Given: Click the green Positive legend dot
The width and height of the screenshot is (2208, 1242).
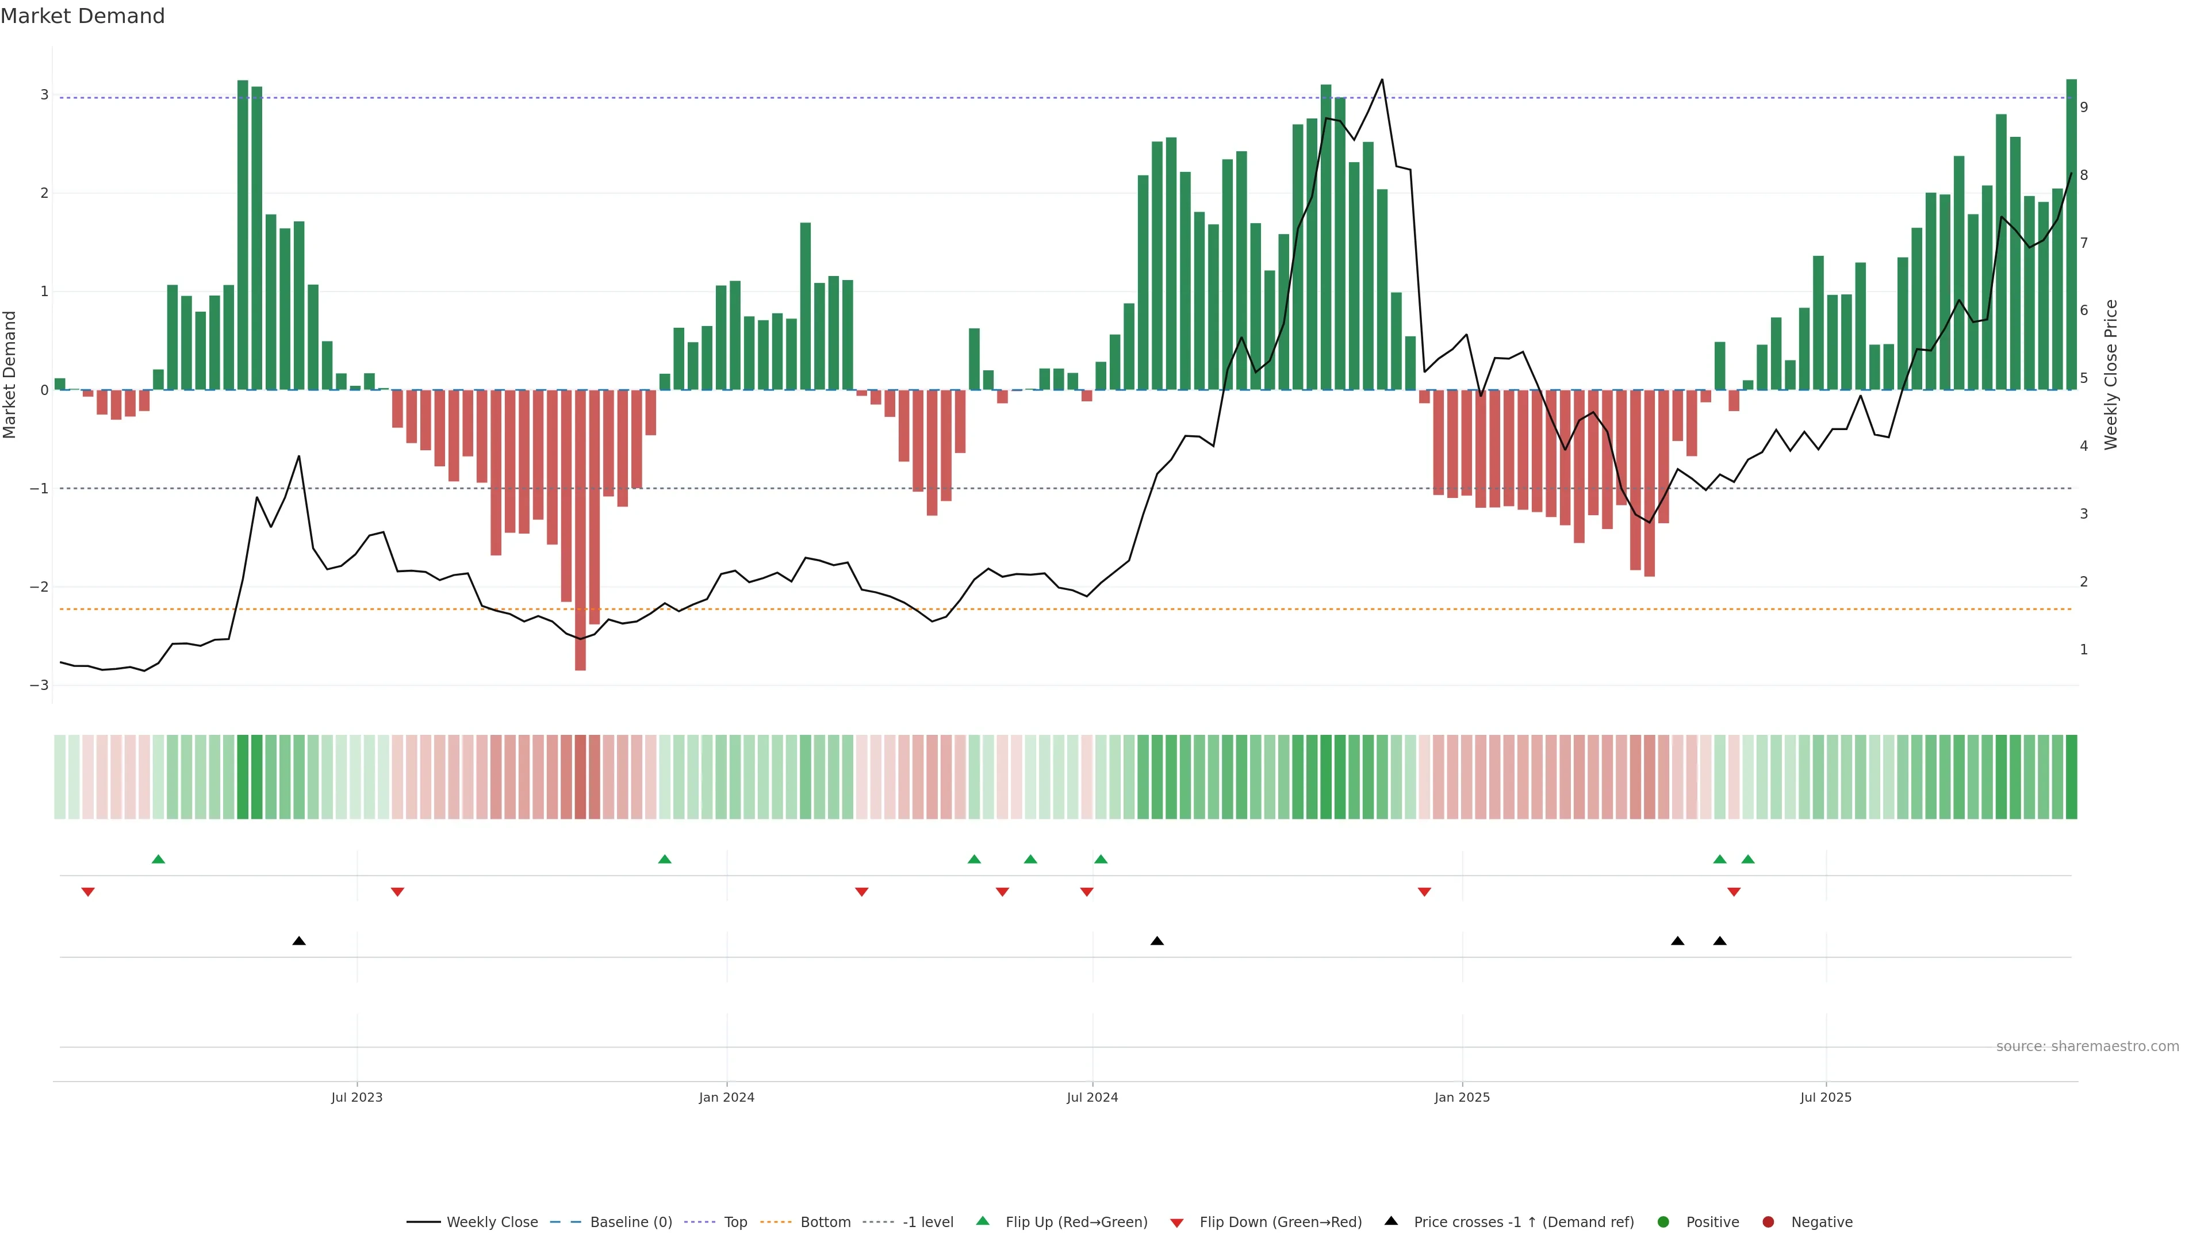Looking at the screenshot, I should (x=1663, y=1222).
